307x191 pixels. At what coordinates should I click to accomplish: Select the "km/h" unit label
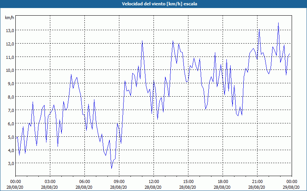pyautogui.click(x=10, y=18)
